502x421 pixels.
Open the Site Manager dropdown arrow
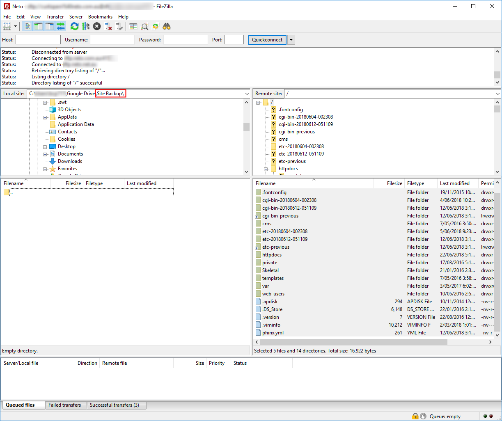(16, 26)
